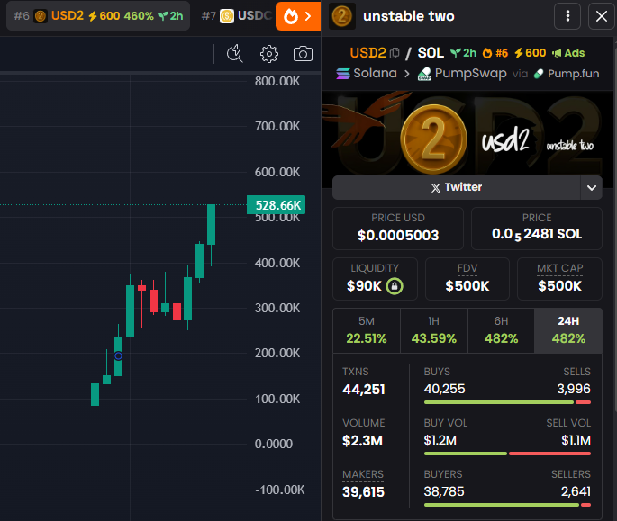617x521 pixels.
Task: Click the LIQUIDITY $90K box
Action: tap(375, 279)
